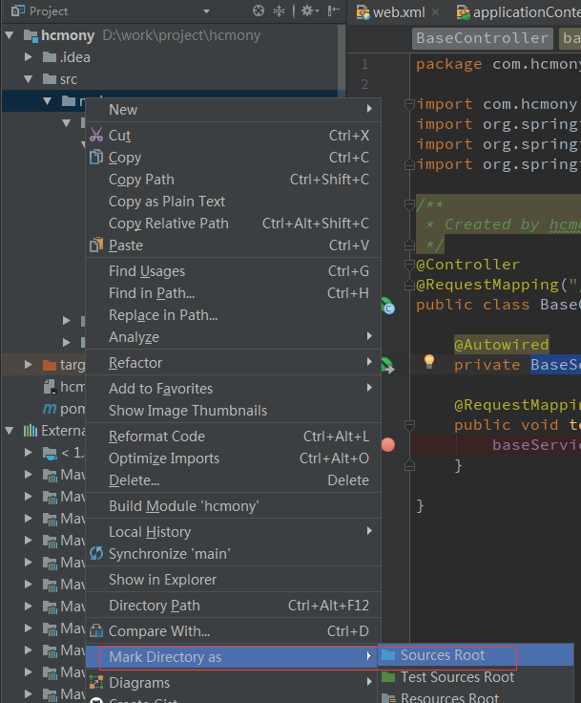
Task: Expand the target folder
Action: [29, 365]
